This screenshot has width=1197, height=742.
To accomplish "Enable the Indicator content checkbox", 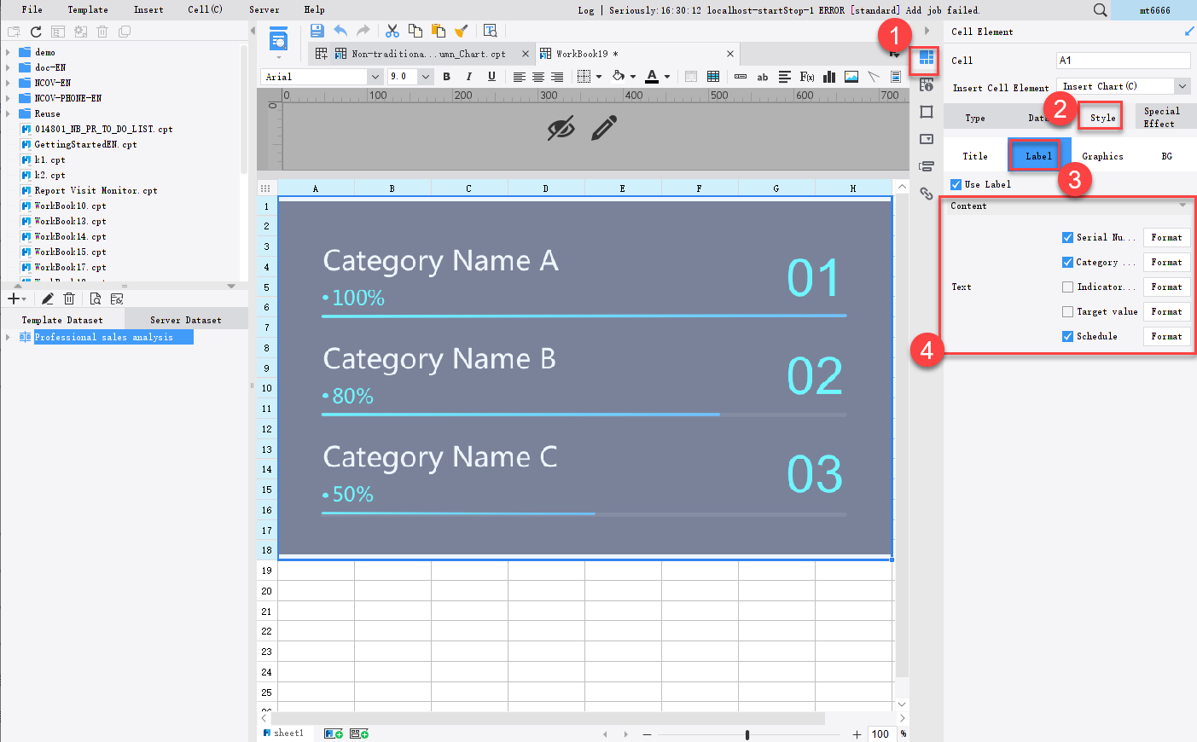I will [1066, 287].
